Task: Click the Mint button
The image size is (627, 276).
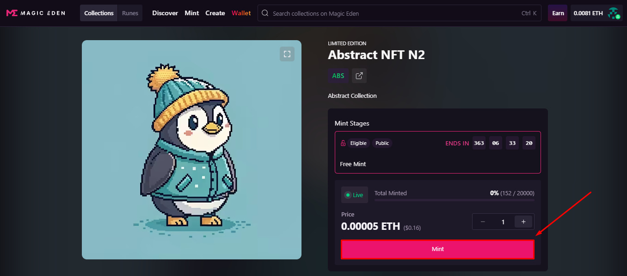Action: [437, 249]
